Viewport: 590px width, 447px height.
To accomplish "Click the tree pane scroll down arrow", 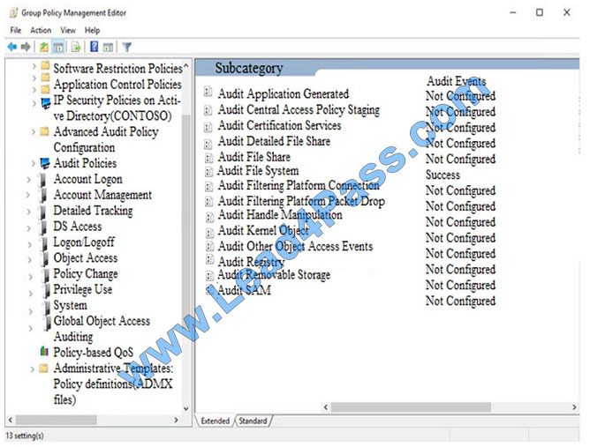I will (x=185, y=408).
